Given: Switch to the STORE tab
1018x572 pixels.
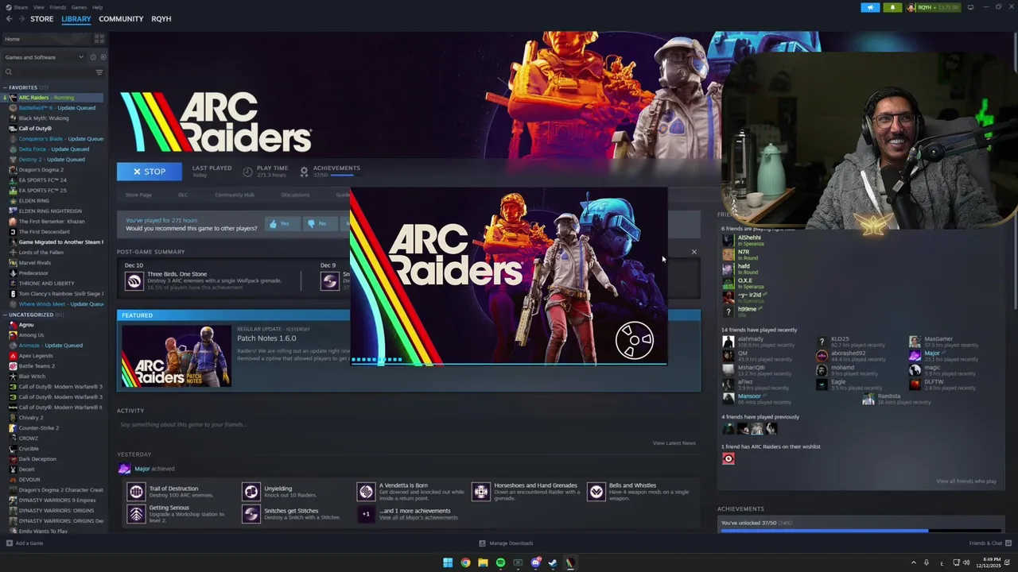Looking at the screenshot, I should tap(41, 18).
